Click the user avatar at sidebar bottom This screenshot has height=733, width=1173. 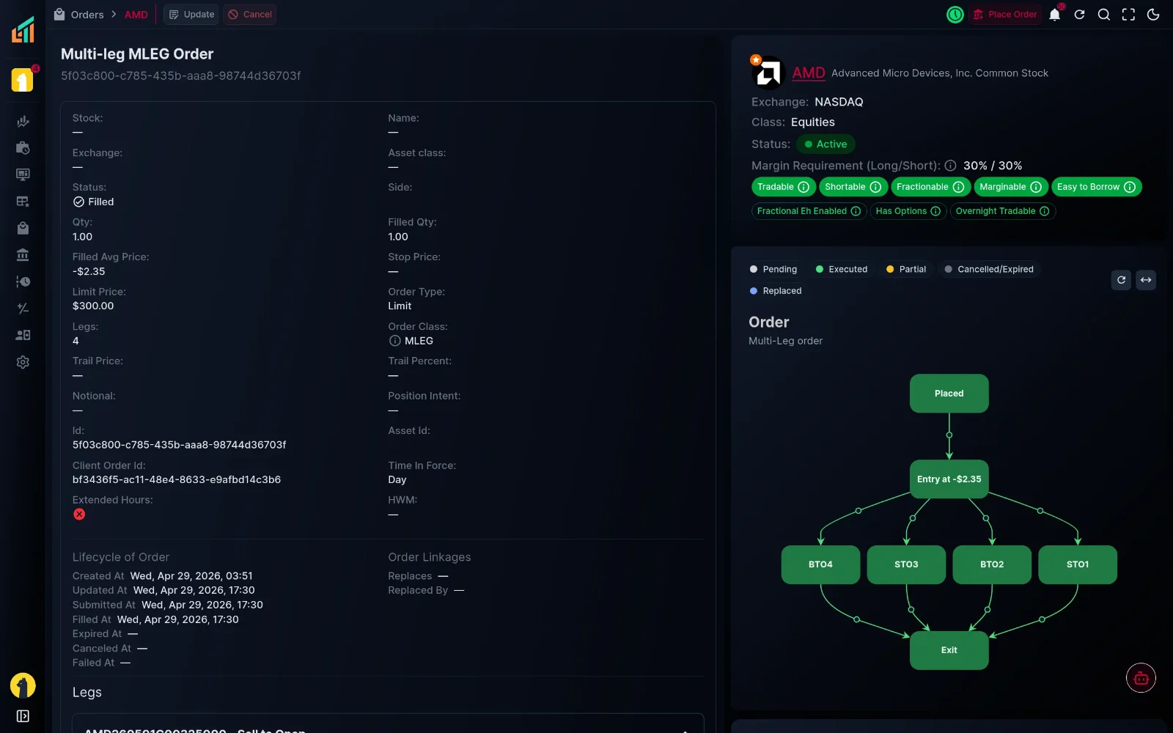coord(23,685)
